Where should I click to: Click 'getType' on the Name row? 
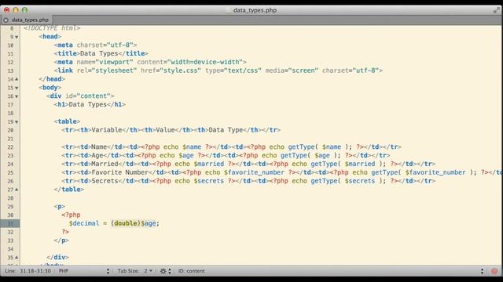pyautogui.click(x=301, y=146)
